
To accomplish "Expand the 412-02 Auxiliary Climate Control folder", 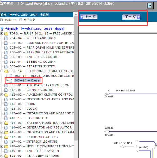I will [x=2, y=95].
